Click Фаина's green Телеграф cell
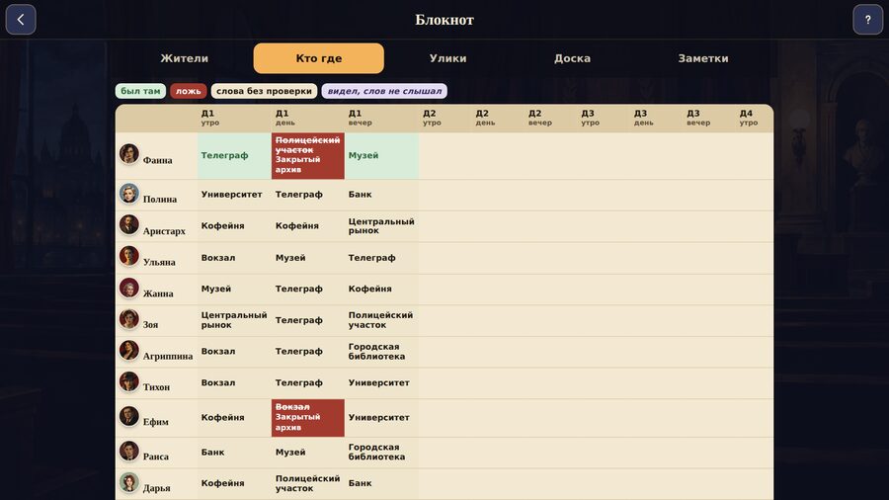The image size is (889, 500). pyautogui.click(x=234, y=155)
